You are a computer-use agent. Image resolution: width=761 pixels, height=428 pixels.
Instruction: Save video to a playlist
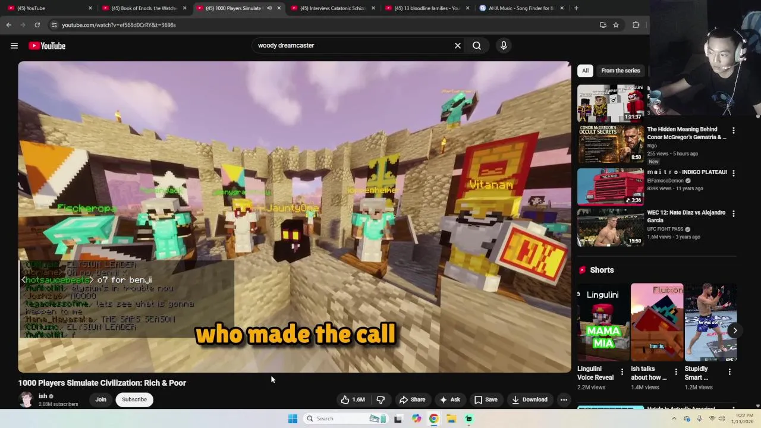click(486, 399)
